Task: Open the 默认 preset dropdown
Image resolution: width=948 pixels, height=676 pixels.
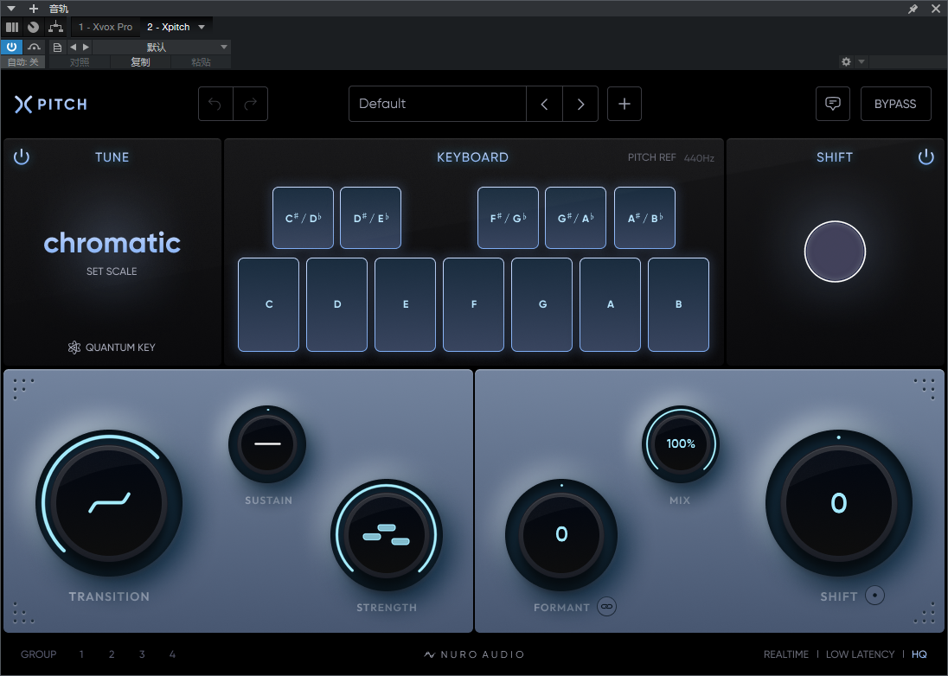Action: pos(162,48)
